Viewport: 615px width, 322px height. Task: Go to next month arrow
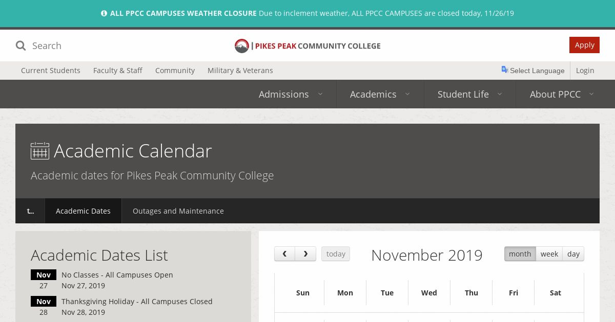click(306, 254)
